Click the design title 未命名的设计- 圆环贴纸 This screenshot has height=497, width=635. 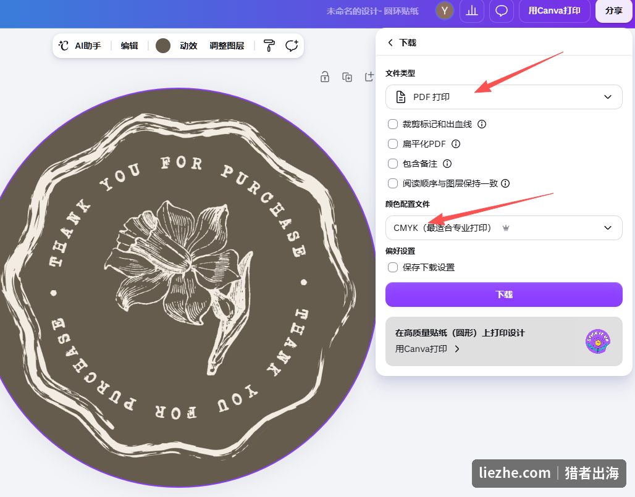pos(372,11)
